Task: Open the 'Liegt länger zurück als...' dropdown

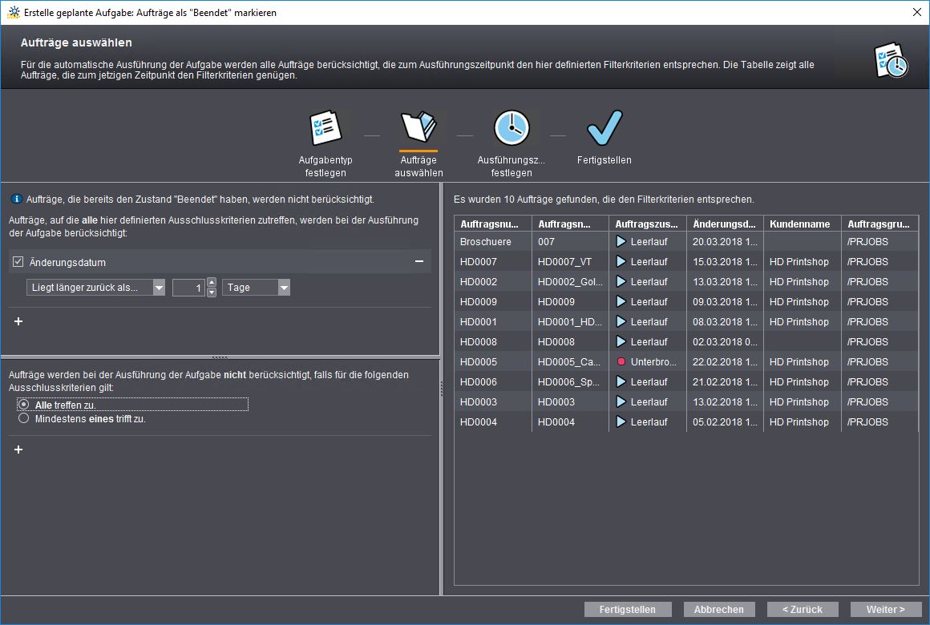Action: point(95,288)
